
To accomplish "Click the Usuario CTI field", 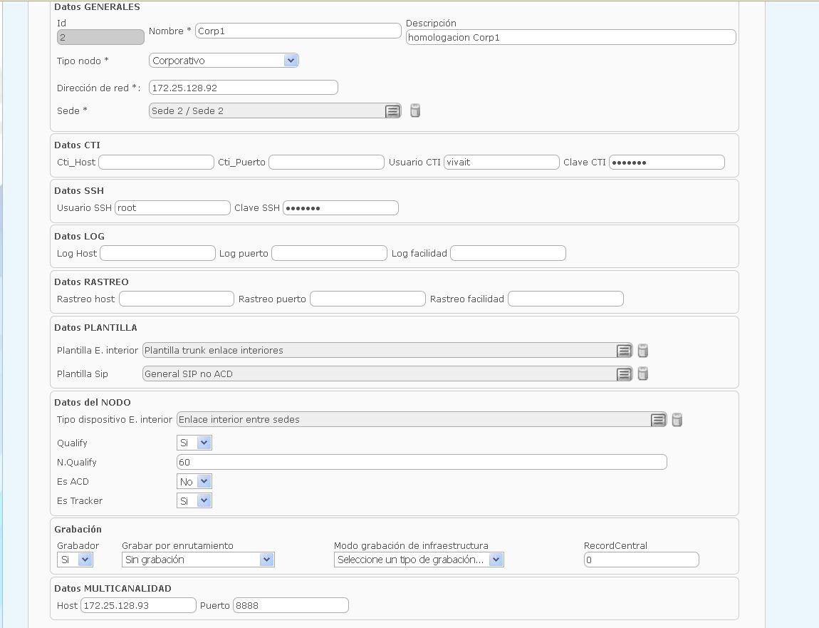I will pyautogui.click(x=501, y=162).
